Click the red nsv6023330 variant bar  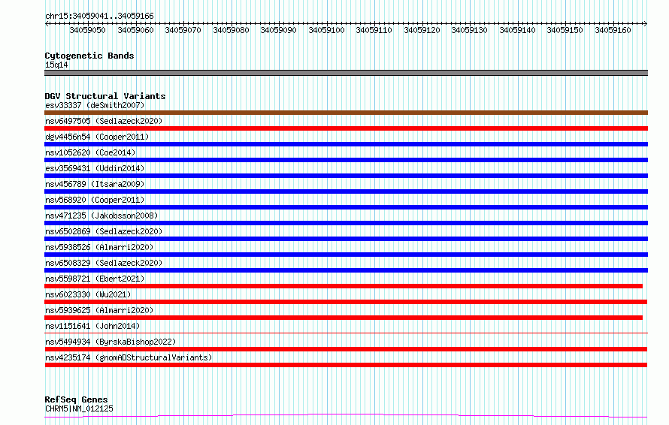(346, 302)
